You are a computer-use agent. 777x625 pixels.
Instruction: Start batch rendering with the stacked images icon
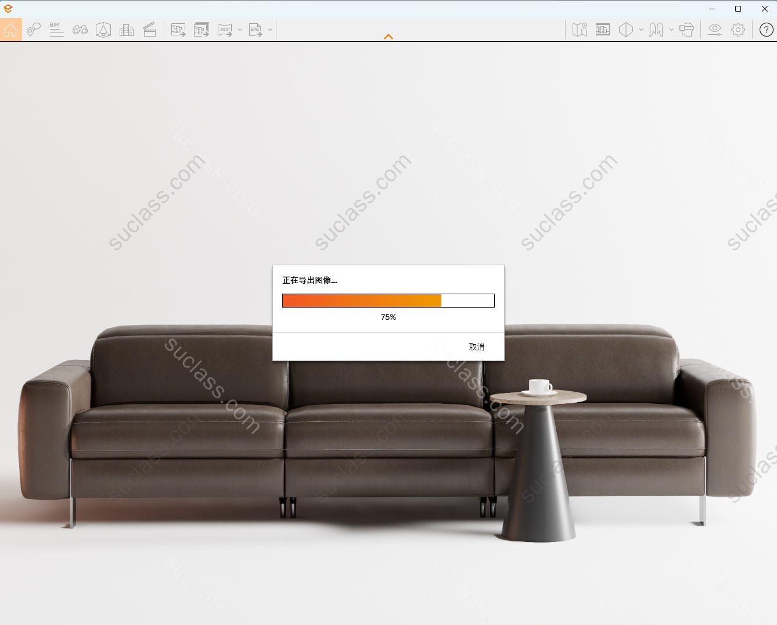pyautogui.click(x=202, y=30)
